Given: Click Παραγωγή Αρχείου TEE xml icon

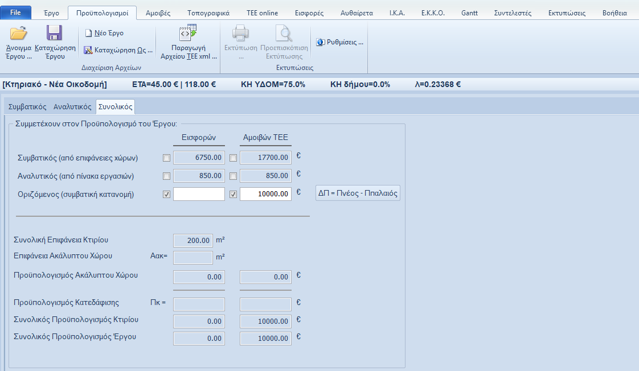Looking at the screenshot, I should click(189, 34).
